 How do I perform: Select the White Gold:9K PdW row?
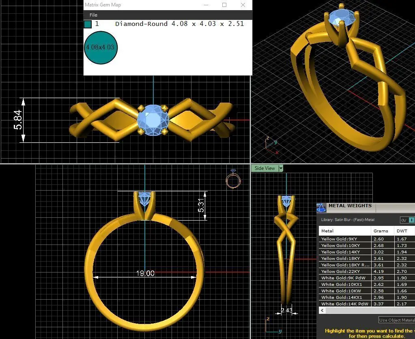point(367,278)
